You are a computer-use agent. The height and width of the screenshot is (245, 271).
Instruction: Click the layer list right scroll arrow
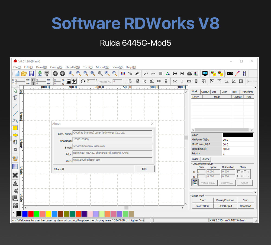click(252, 130)
